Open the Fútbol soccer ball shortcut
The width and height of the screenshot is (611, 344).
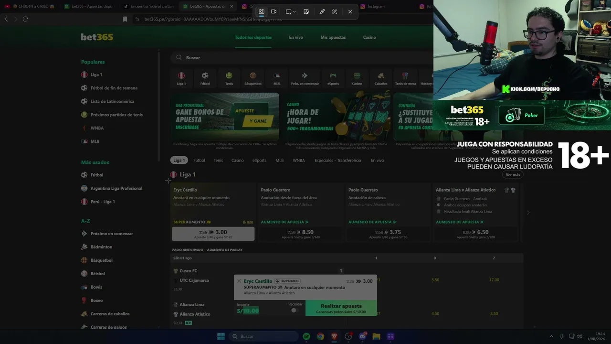pos(205,78)
